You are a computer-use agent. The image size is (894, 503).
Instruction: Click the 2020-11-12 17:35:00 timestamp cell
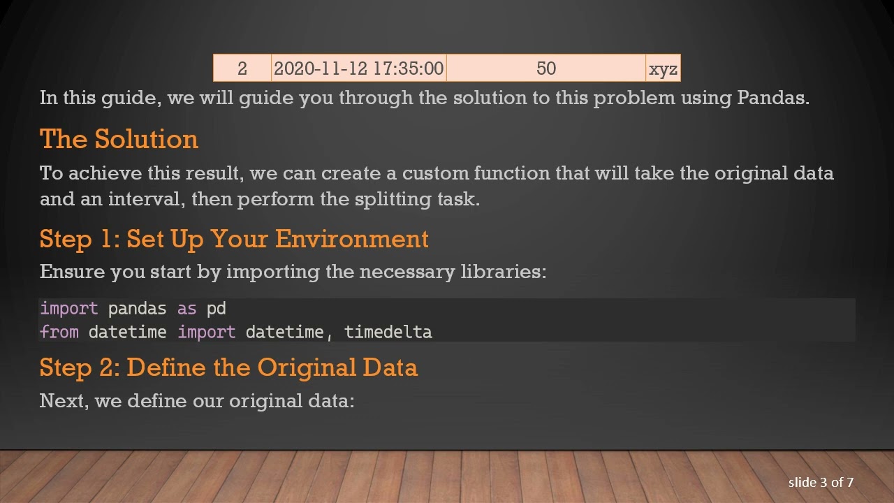(358, 68)
